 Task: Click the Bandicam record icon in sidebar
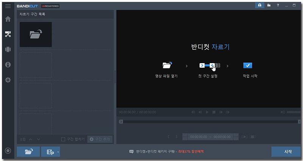point(8,150)
